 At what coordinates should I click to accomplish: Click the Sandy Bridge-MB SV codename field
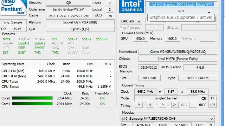coord(69,9)
